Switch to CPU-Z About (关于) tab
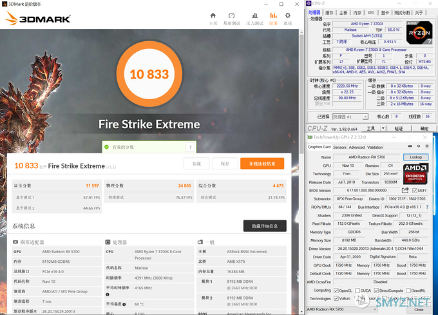 pyautogui.click(x=419, y=13)
